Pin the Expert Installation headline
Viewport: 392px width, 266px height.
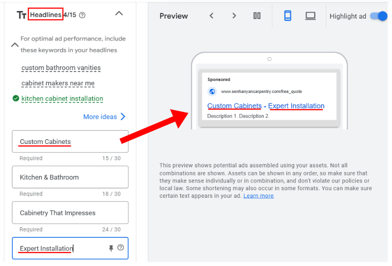pyautogui.click(x=111, y=248)
